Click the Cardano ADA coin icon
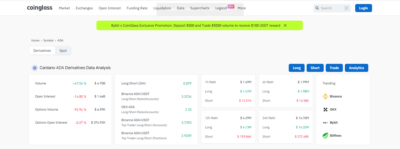 coord(35,68)
